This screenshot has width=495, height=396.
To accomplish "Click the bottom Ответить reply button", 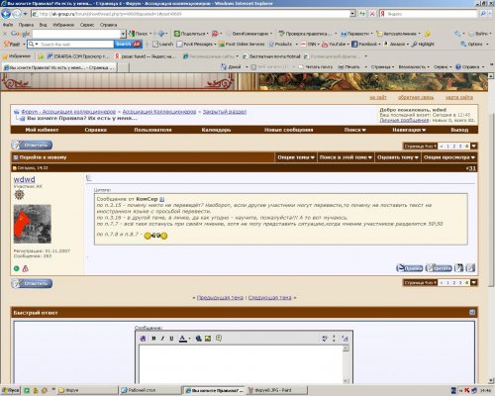I will click(32, 283).
